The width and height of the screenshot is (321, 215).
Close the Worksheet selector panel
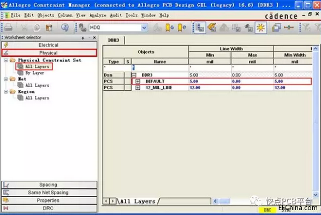pyautogui.click(x=94, y=38)
